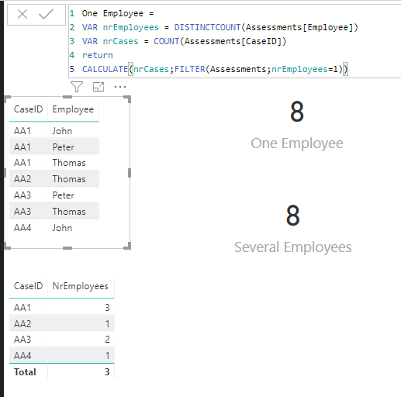Select Thomas in the AA2 row
Image resolution: width=401 pixels, height=397 pixels.
69,179
